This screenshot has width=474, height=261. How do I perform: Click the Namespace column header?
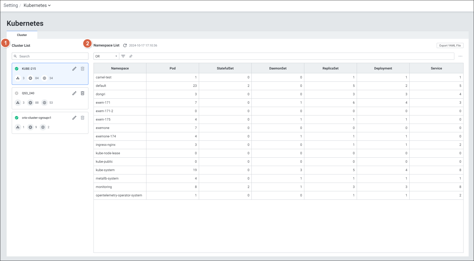pos(120,68)
